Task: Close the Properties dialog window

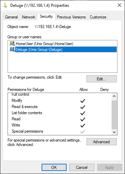Action: click(120, 5)
